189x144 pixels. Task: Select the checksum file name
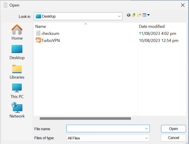(50, 34)
